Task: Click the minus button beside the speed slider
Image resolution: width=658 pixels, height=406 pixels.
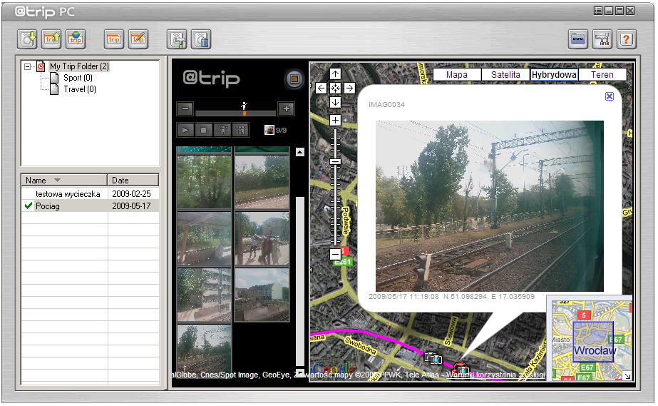Action: pos(185,108)
